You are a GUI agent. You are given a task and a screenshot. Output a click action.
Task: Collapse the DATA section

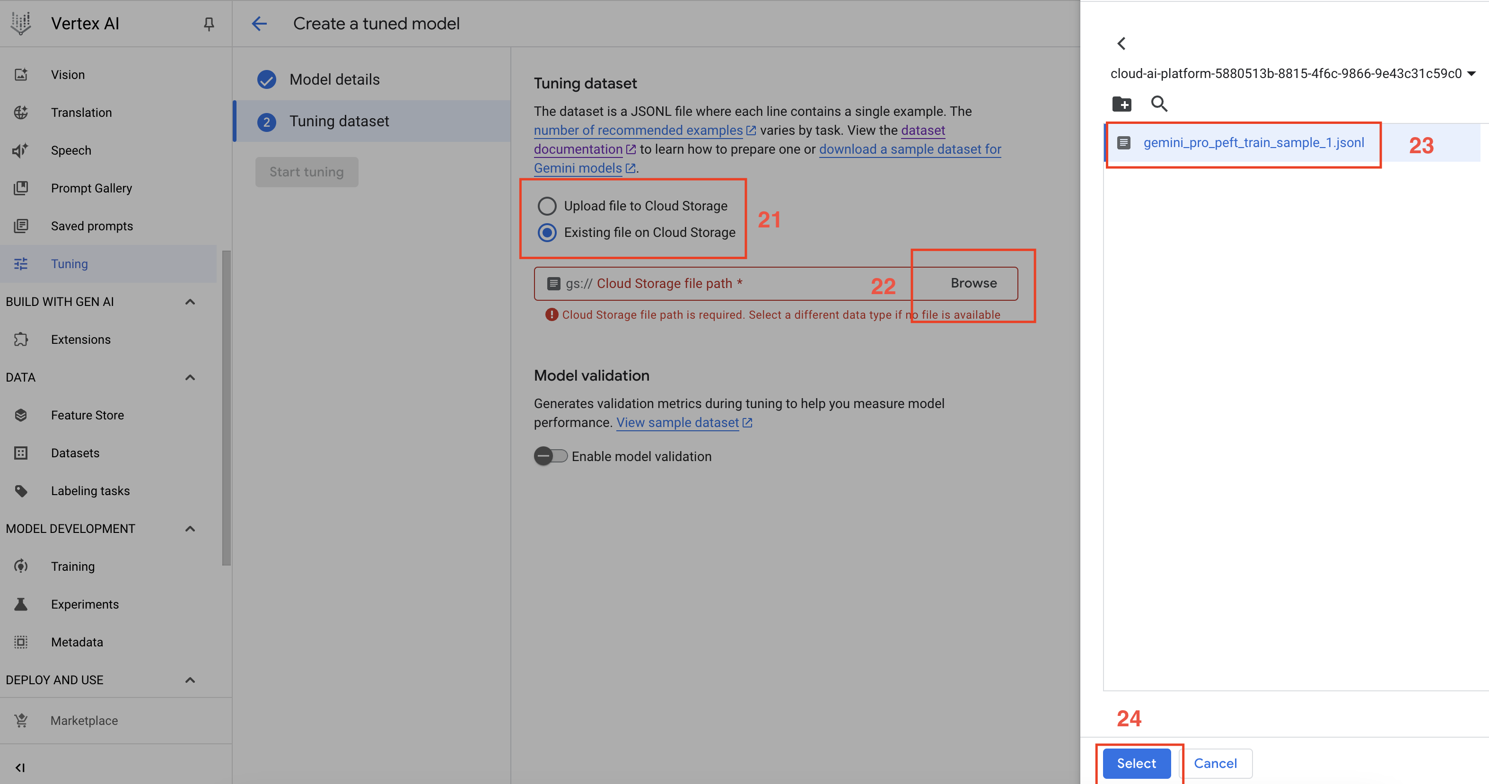pyautogui.click(x=190, y=378)
